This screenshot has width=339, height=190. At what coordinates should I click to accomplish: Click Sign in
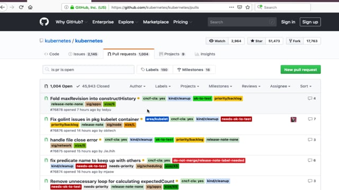coord(288,22)
